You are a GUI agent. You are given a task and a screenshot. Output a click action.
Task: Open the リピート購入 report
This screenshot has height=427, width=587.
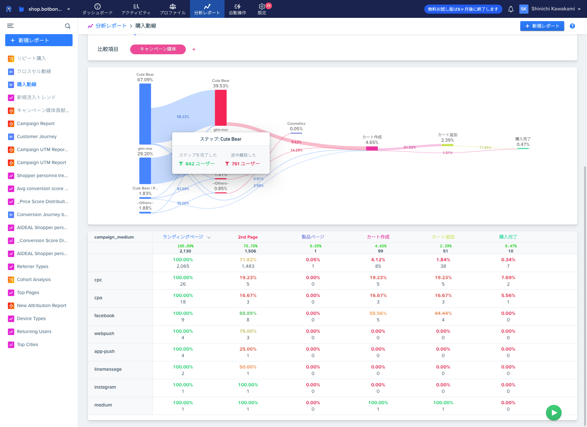pyautogui.click(x=32, y=58)
